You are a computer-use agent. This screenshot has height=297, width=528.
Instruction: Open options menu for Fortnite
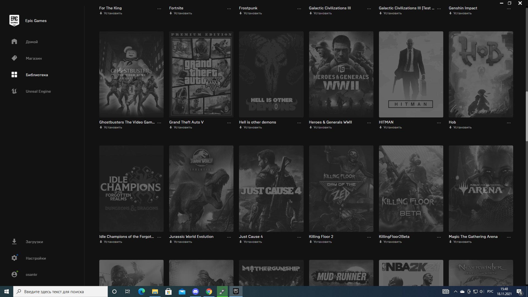229,9
